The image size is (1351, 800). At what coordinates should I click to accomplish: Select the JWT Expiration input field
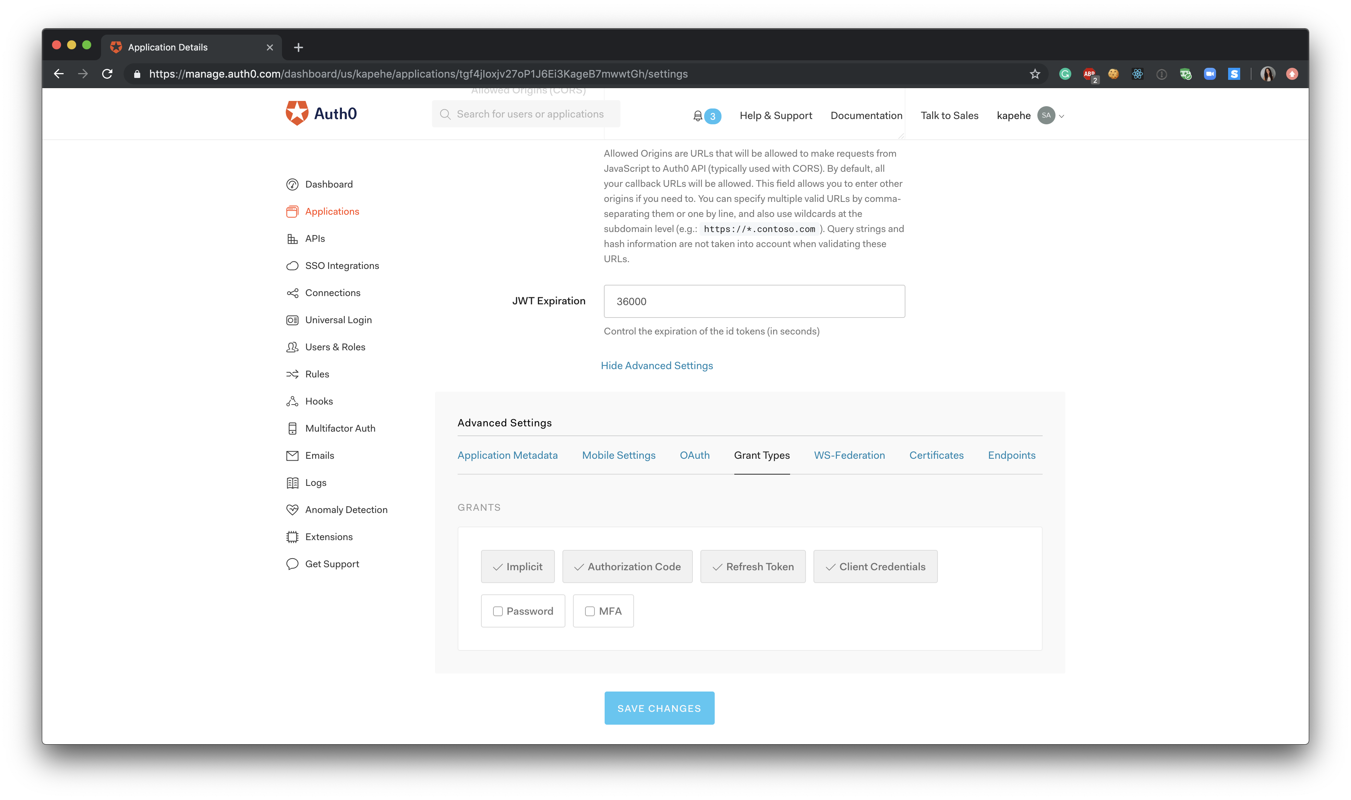click(x=754, y=301)
